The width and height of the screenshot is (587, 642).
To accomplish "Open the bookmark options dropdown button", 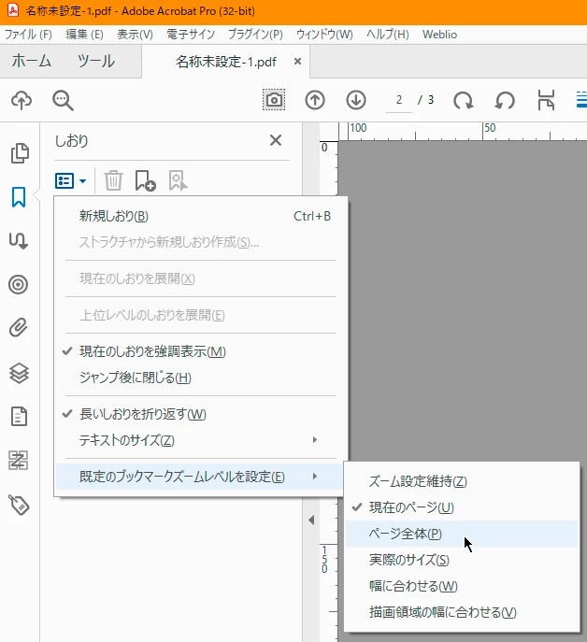I will [x=70, y=180].
